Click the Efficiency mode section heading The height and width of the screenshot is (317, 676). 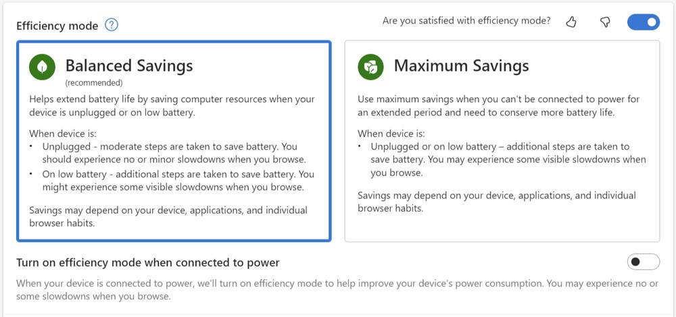click(57, 26)
